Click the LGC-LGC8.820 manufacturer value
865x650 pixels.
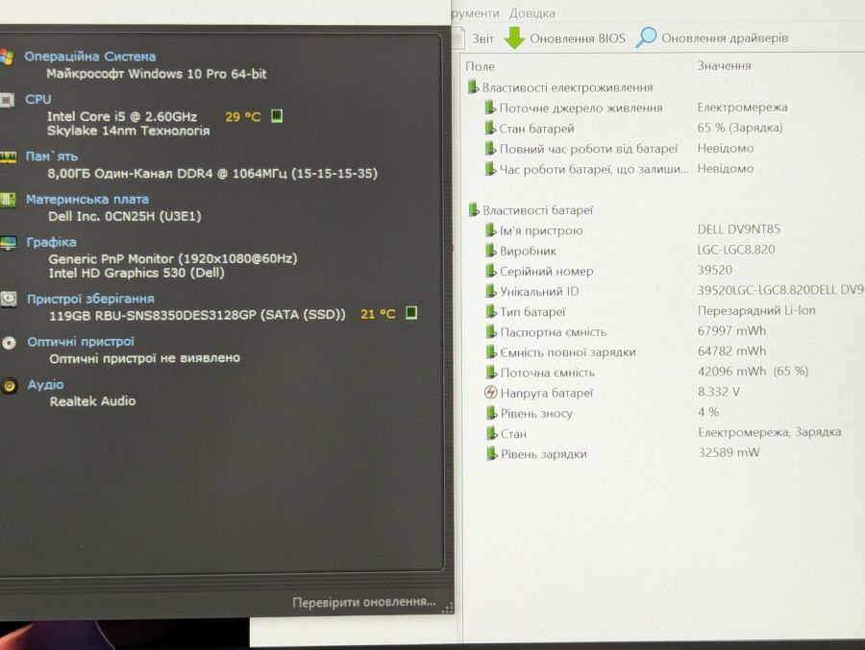click(736, 250)
